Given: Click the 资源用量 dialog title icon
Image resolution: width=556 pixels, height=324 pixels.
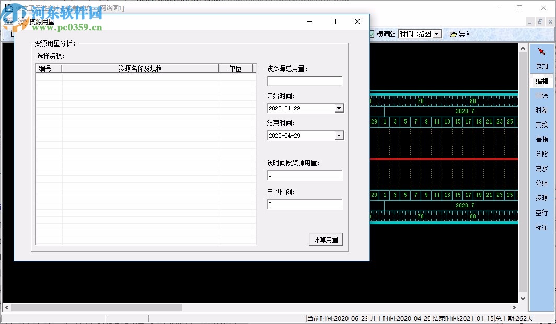Looking at the screenshot, I should [22, 21].
